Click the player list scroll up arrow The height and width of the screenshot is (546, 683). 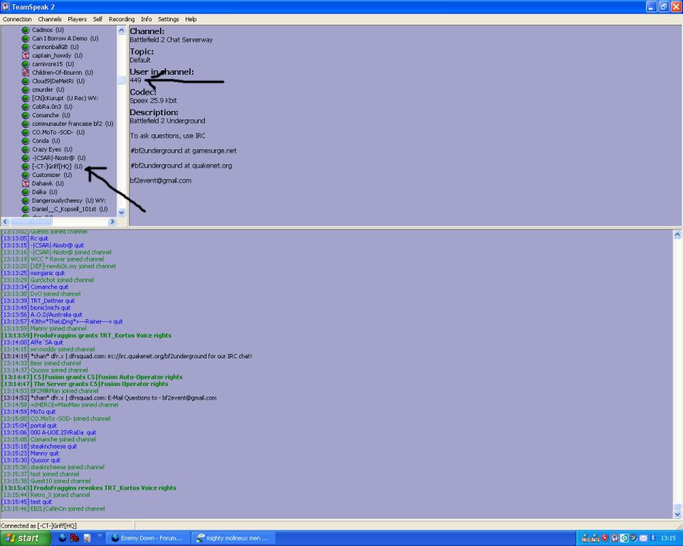point(122,30)
